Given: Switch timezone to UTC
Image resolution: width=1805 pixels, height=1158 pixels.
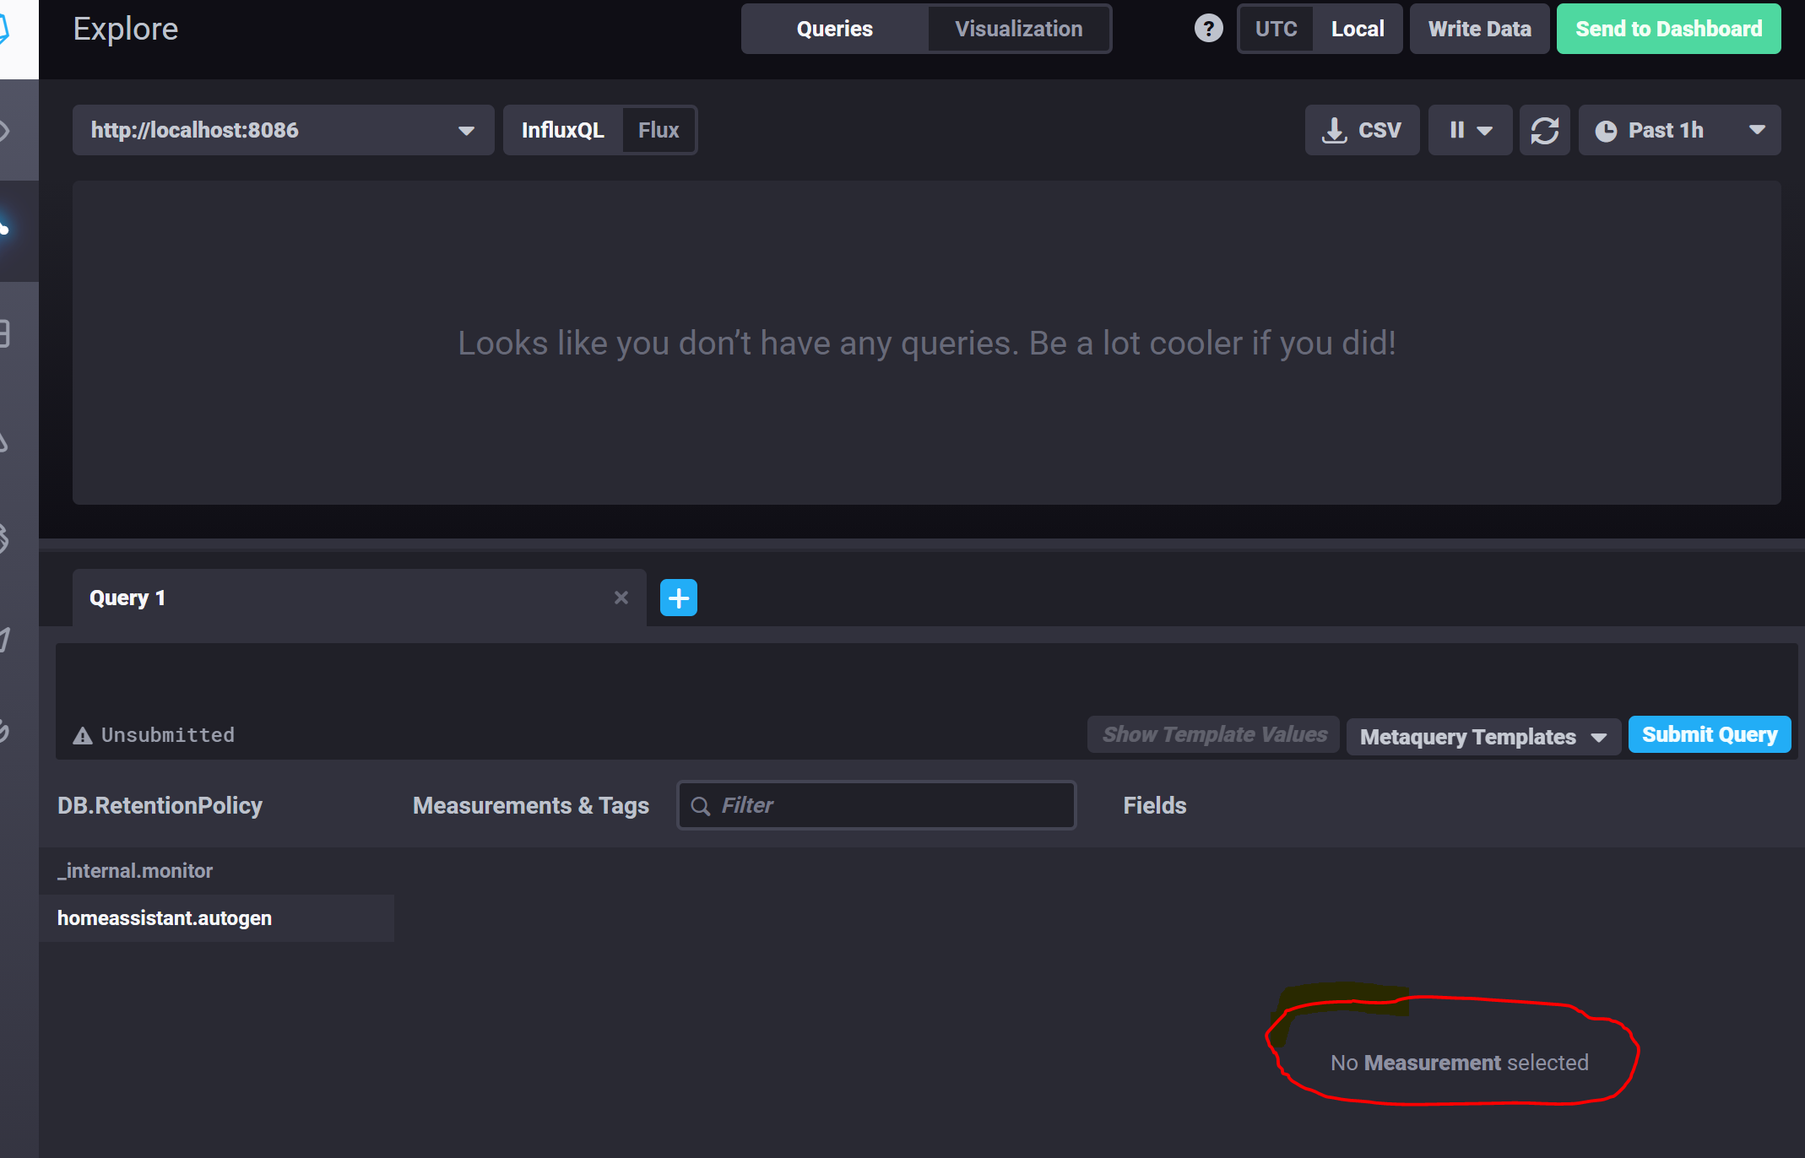Looking at the screenshot, I should click(1276, 29).
